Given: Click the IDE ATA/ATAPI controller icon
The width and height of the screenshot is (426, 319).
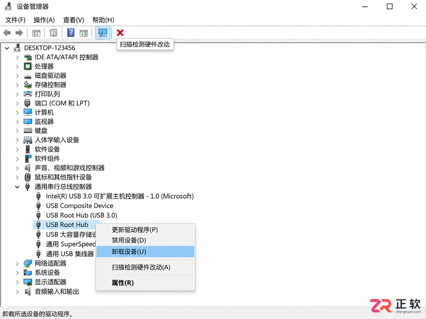Looking at the screenshot, I should pyautogui.click(x=28, y=57).
